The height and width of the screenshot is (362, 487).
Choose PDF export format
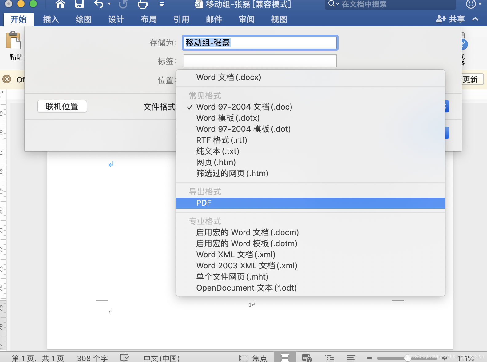[311, 203]
